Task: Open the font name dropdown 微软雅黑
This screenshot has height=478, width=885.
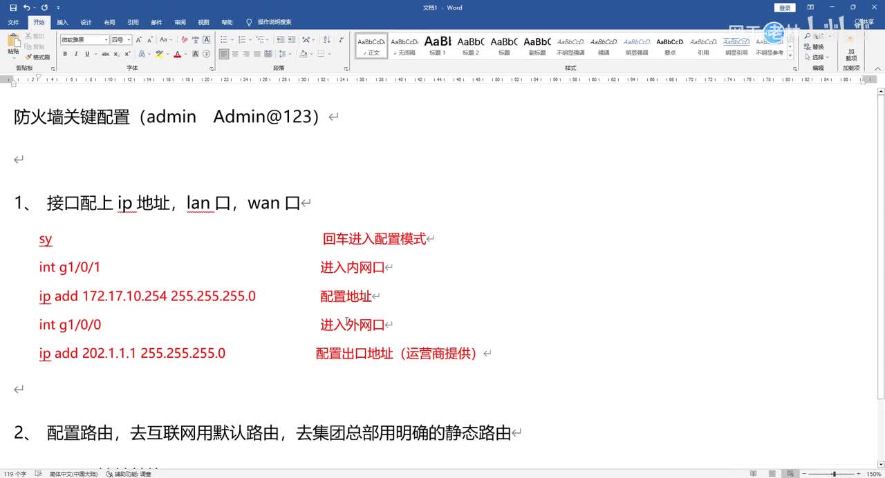Action: [106, 39]
